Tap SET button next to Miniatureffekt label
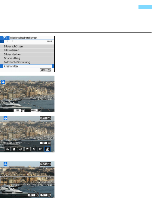Image resolution: width=152 pixels, height=198 pixels. click(45, 143)
